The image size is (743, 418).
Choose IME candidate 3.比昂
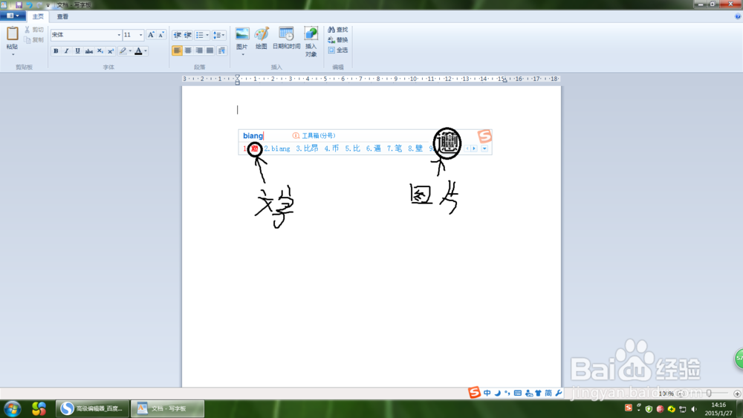pos(307,148)
